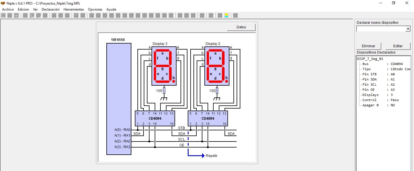Click the Dispositivos Declarados heading
The height and width of the screenshot is (171, 414).
click(x=376, y=52)
